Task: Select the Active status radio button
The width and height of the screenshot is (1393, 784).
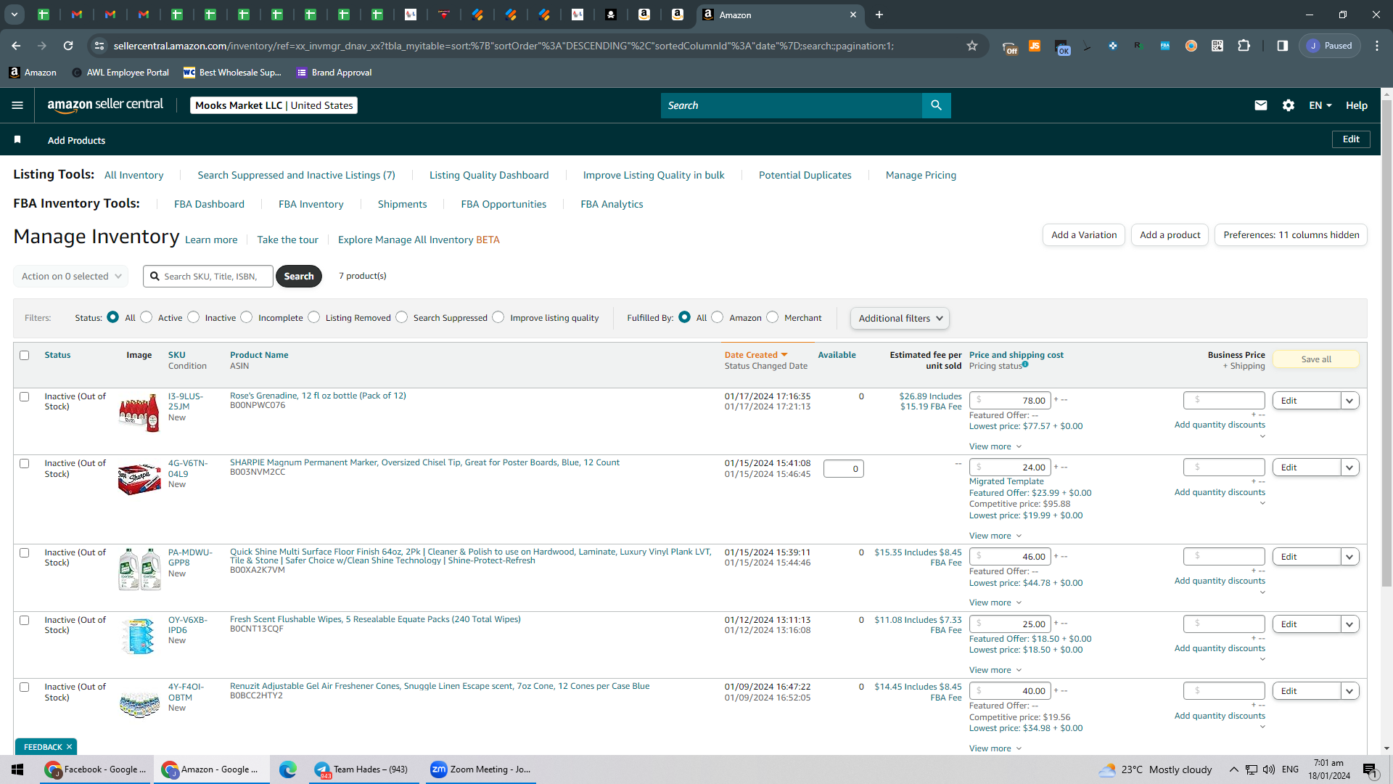Action: point(147,317)
